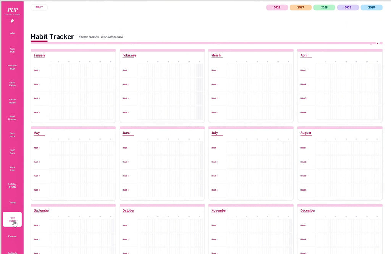Click Habit 4 label in June
Image resolution: width=391 pixels, height=254 pixels.
coord(125,190)
